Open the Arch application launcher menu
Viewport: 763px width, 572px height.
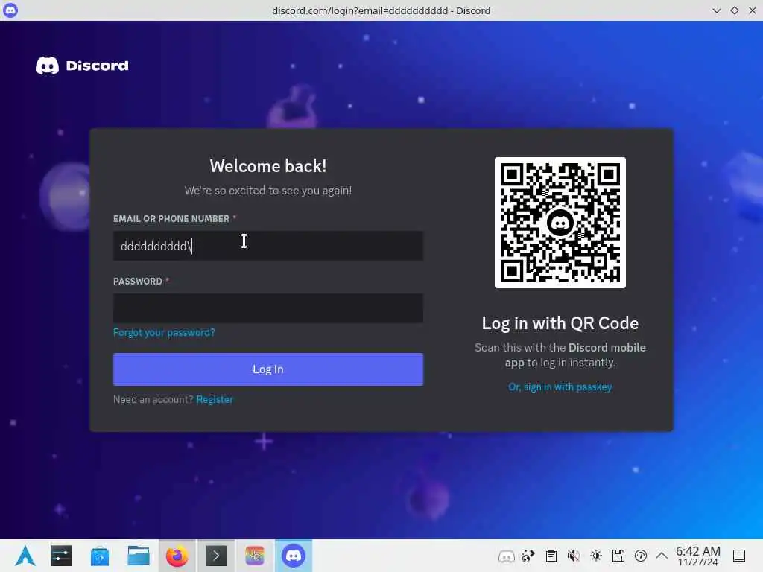click(x=25, y=556)
